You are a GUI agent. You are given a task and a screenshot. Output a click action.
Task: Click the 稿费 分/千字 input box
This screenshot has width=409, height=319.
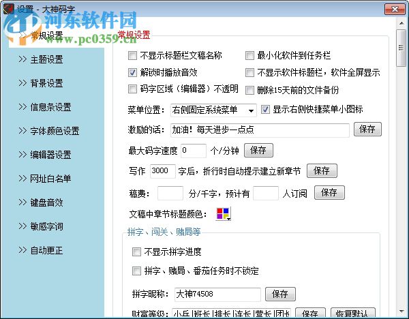click(170, 194)
